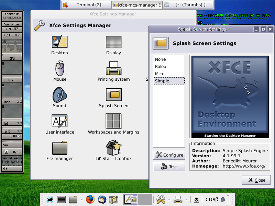Click the http://www.xfce.org/ homepage text
This screenshot has width=275, height=206.
(x=244, y=166)
